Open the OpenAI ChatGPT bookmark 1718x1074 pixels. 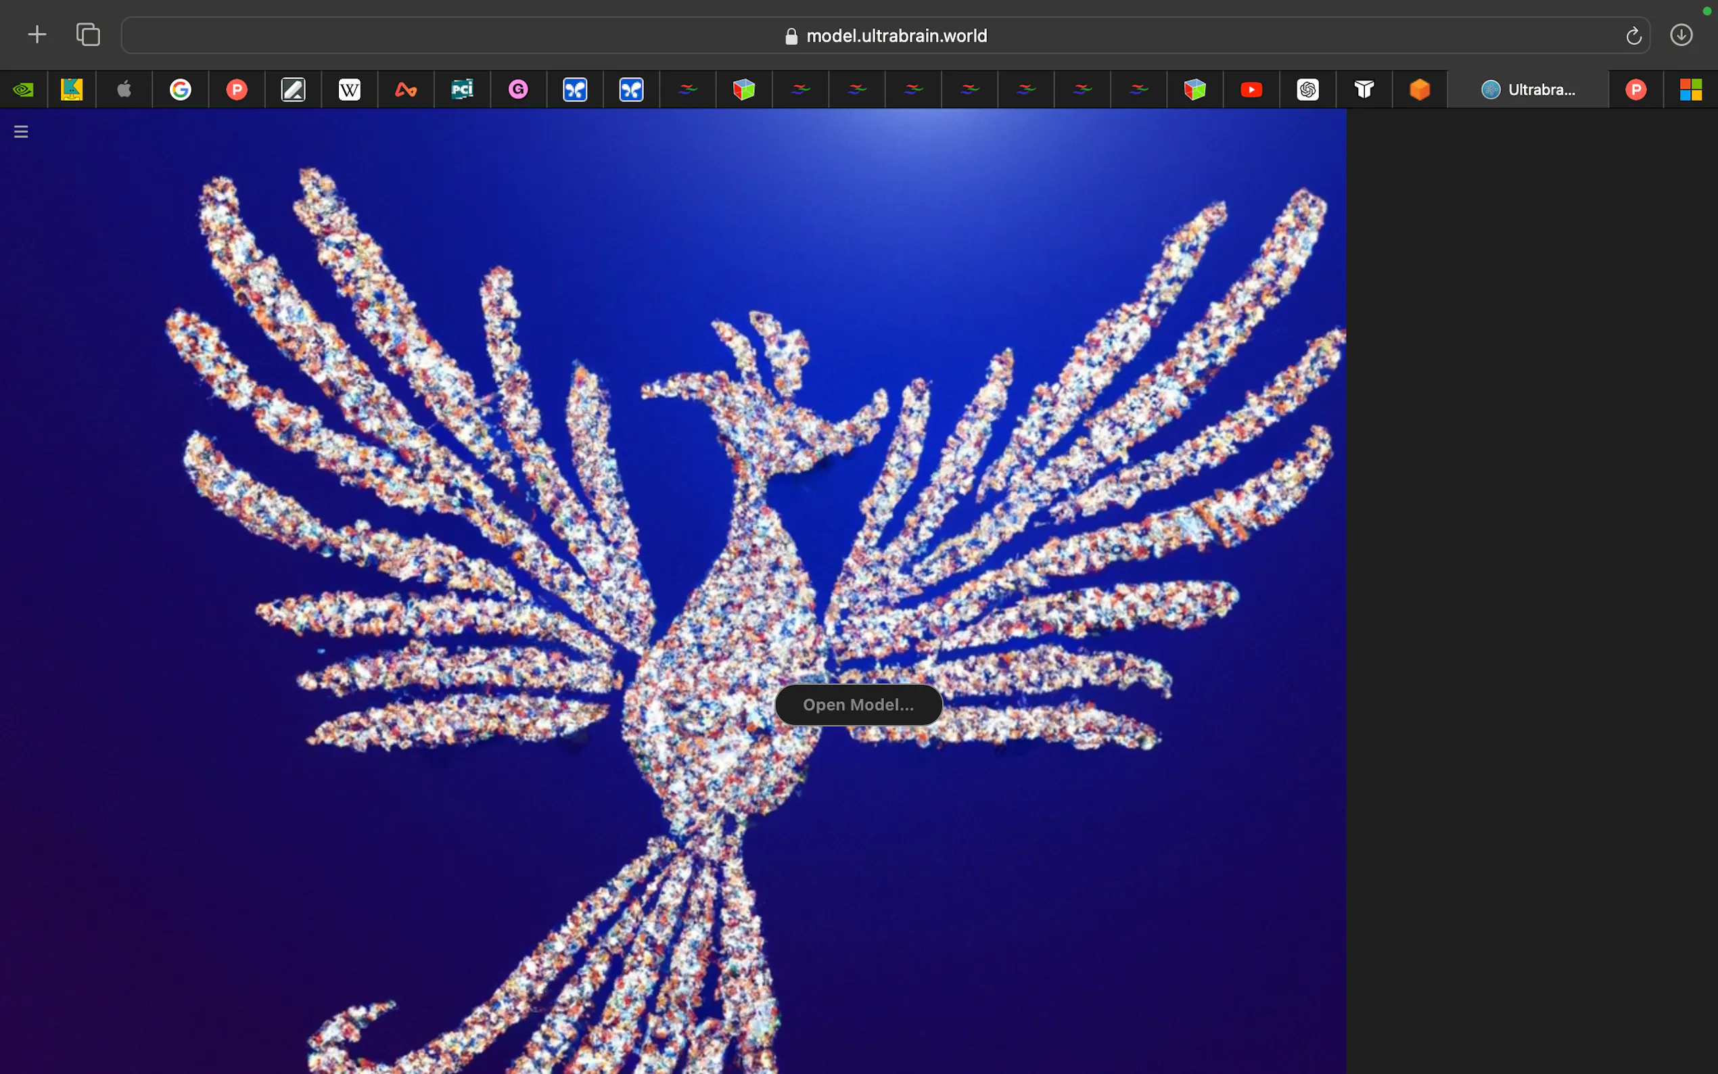click(x=1308, y=89)
